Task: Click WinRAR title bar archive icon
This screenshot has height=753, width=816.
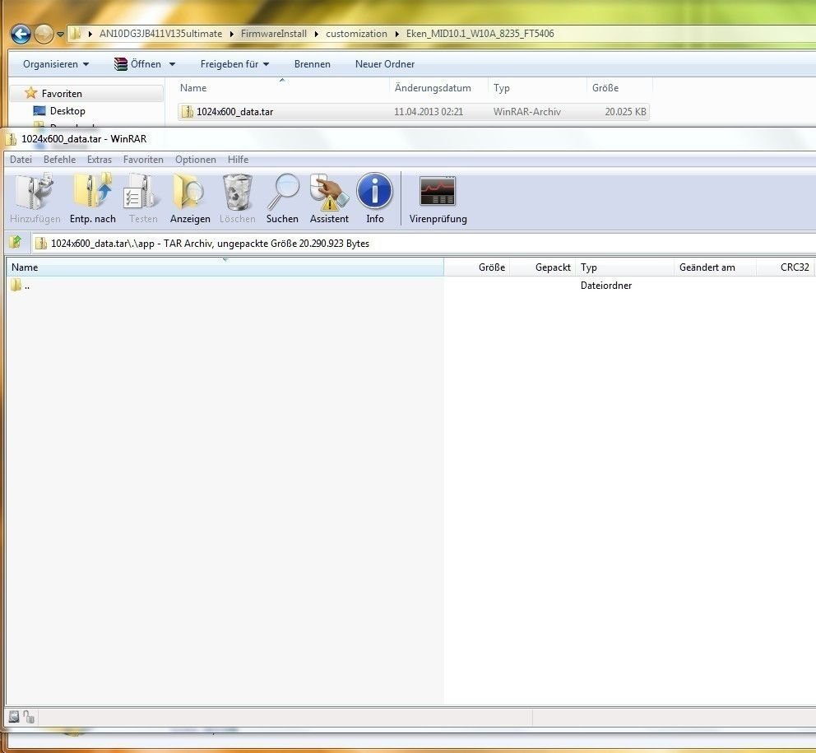Action: (12, 139)
